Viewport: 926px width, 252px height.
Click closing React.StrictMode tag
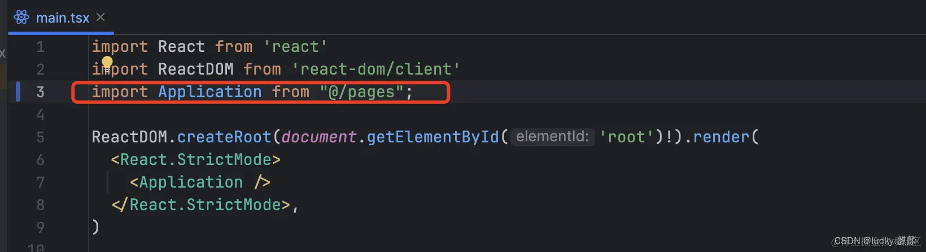200,205
